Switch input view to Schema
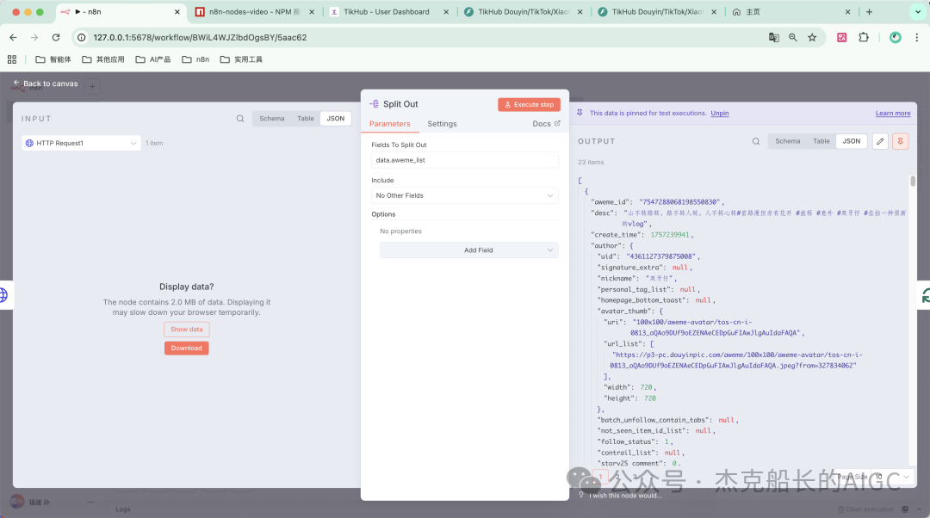 (271, 119)
